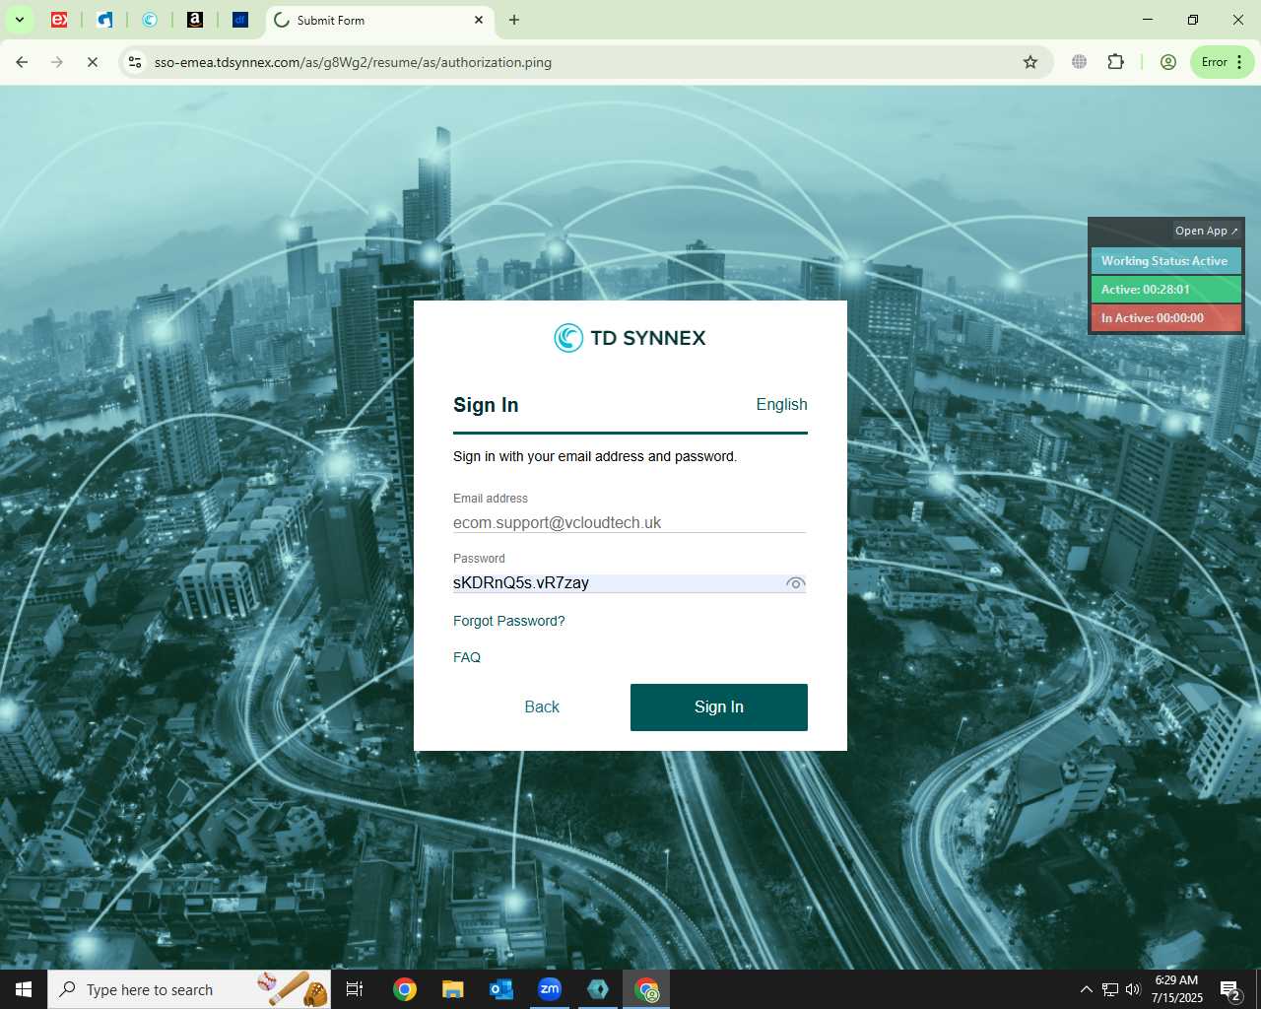Open Outlook from taskbar

(x=501, y=989)
